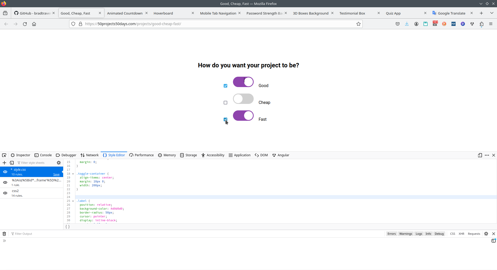Screen dimensions: 497x270
Task: Check the Cheap checkbox
Action: [225, 103]
